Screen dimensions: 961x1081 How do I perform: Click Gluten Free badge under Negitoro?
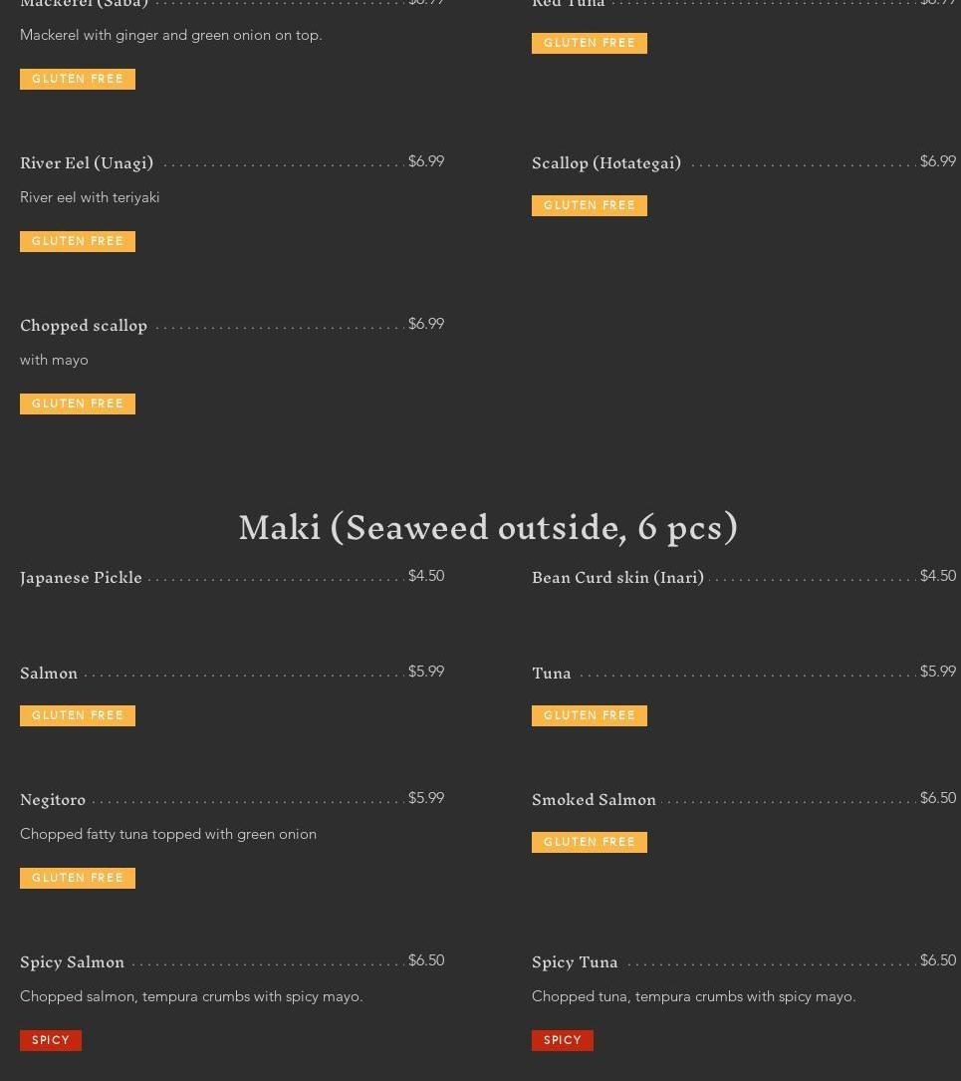(x=78, y=878)
